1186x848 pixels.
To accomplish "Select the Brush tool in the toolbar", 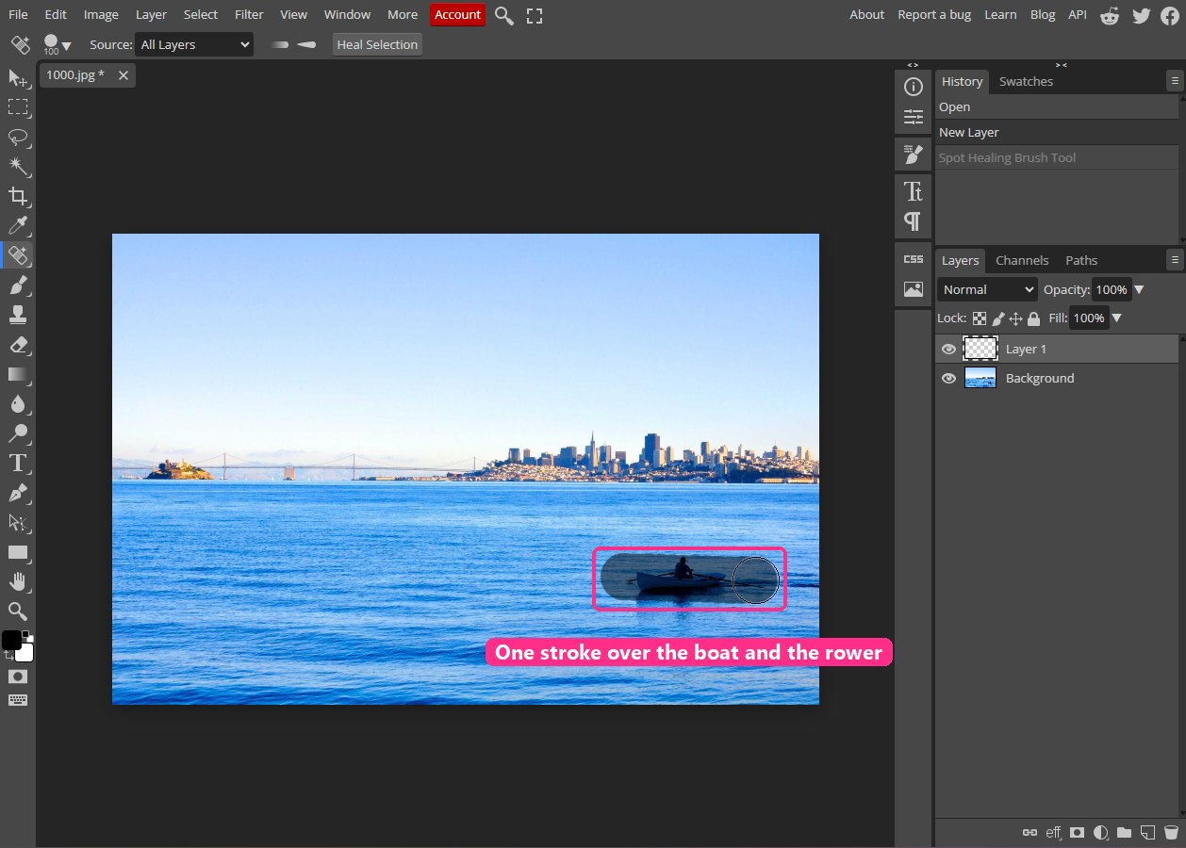I will [18, 285].
